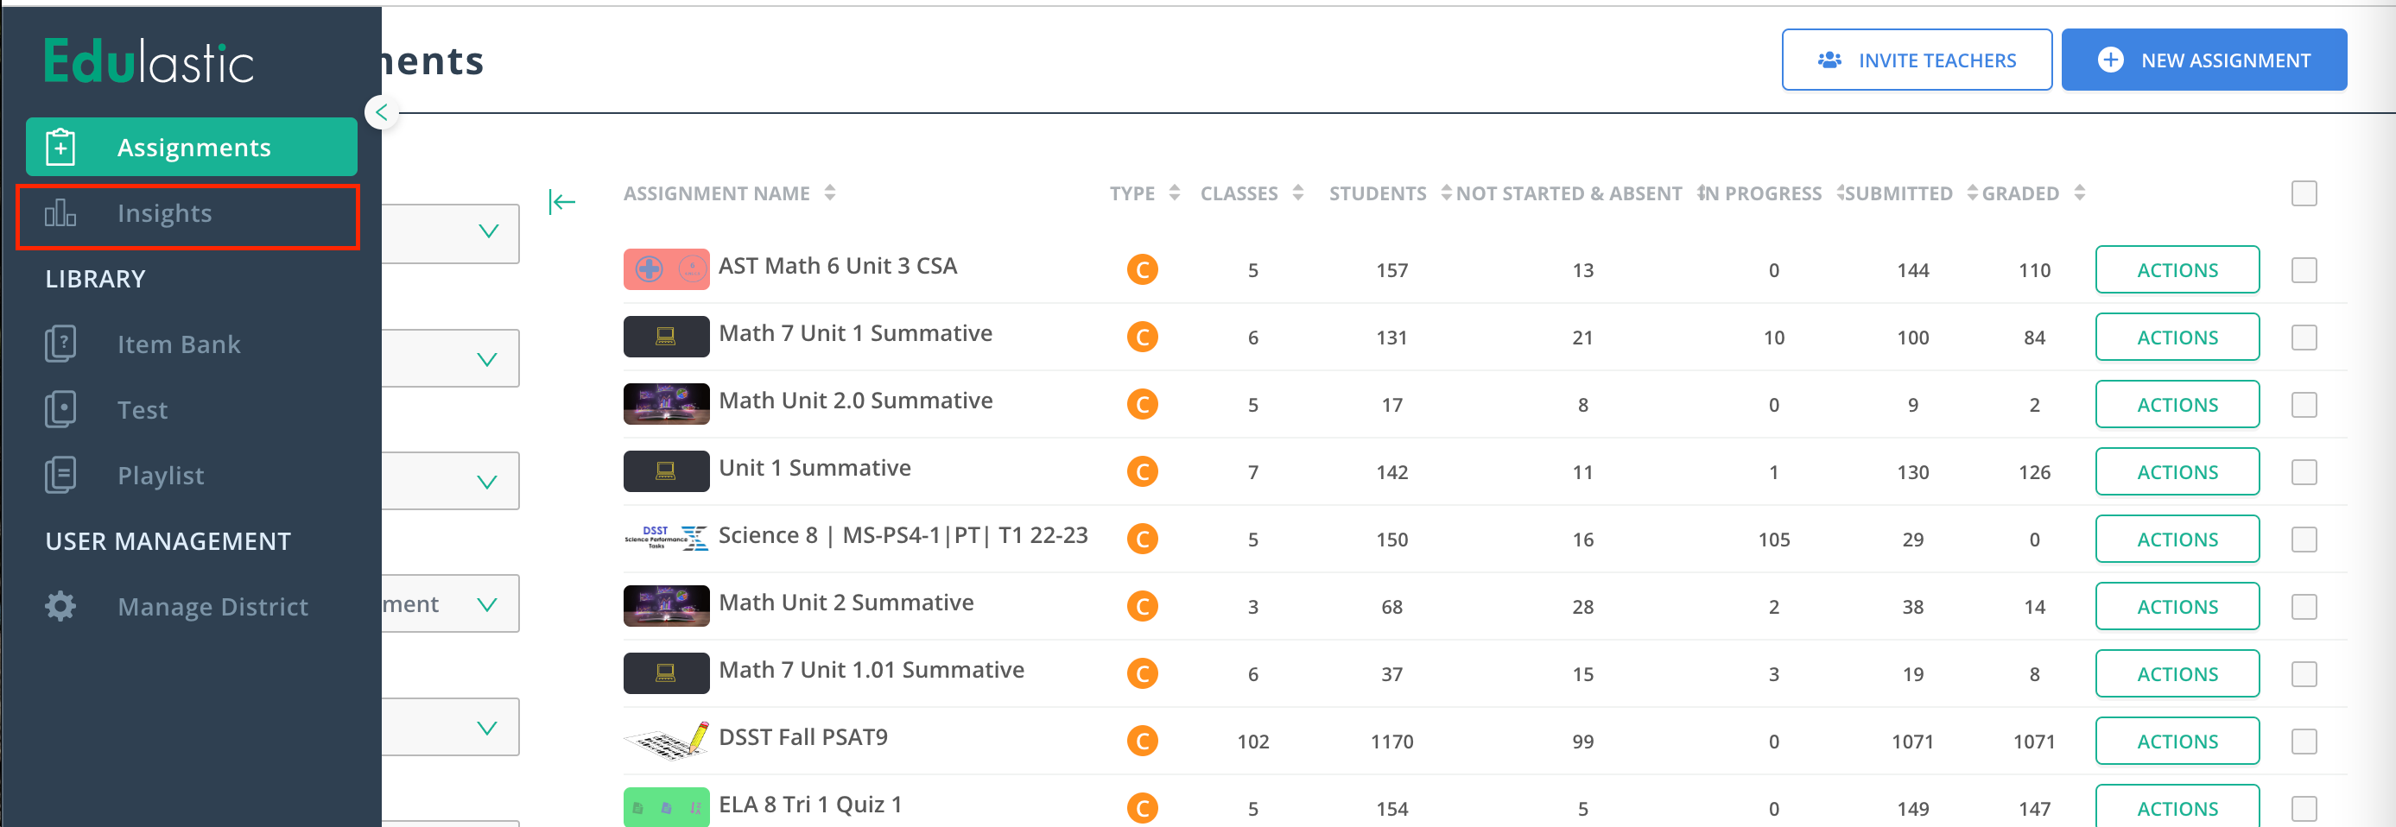Sort the Graded column using its arrows

2080,193
